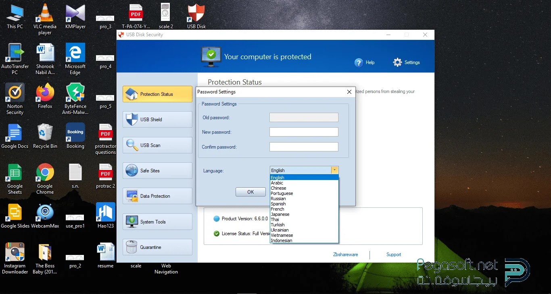Open the Quarantine section
The height and width of the screenshot is (294, 551).
pyautogui.click(x=157, y=247)
